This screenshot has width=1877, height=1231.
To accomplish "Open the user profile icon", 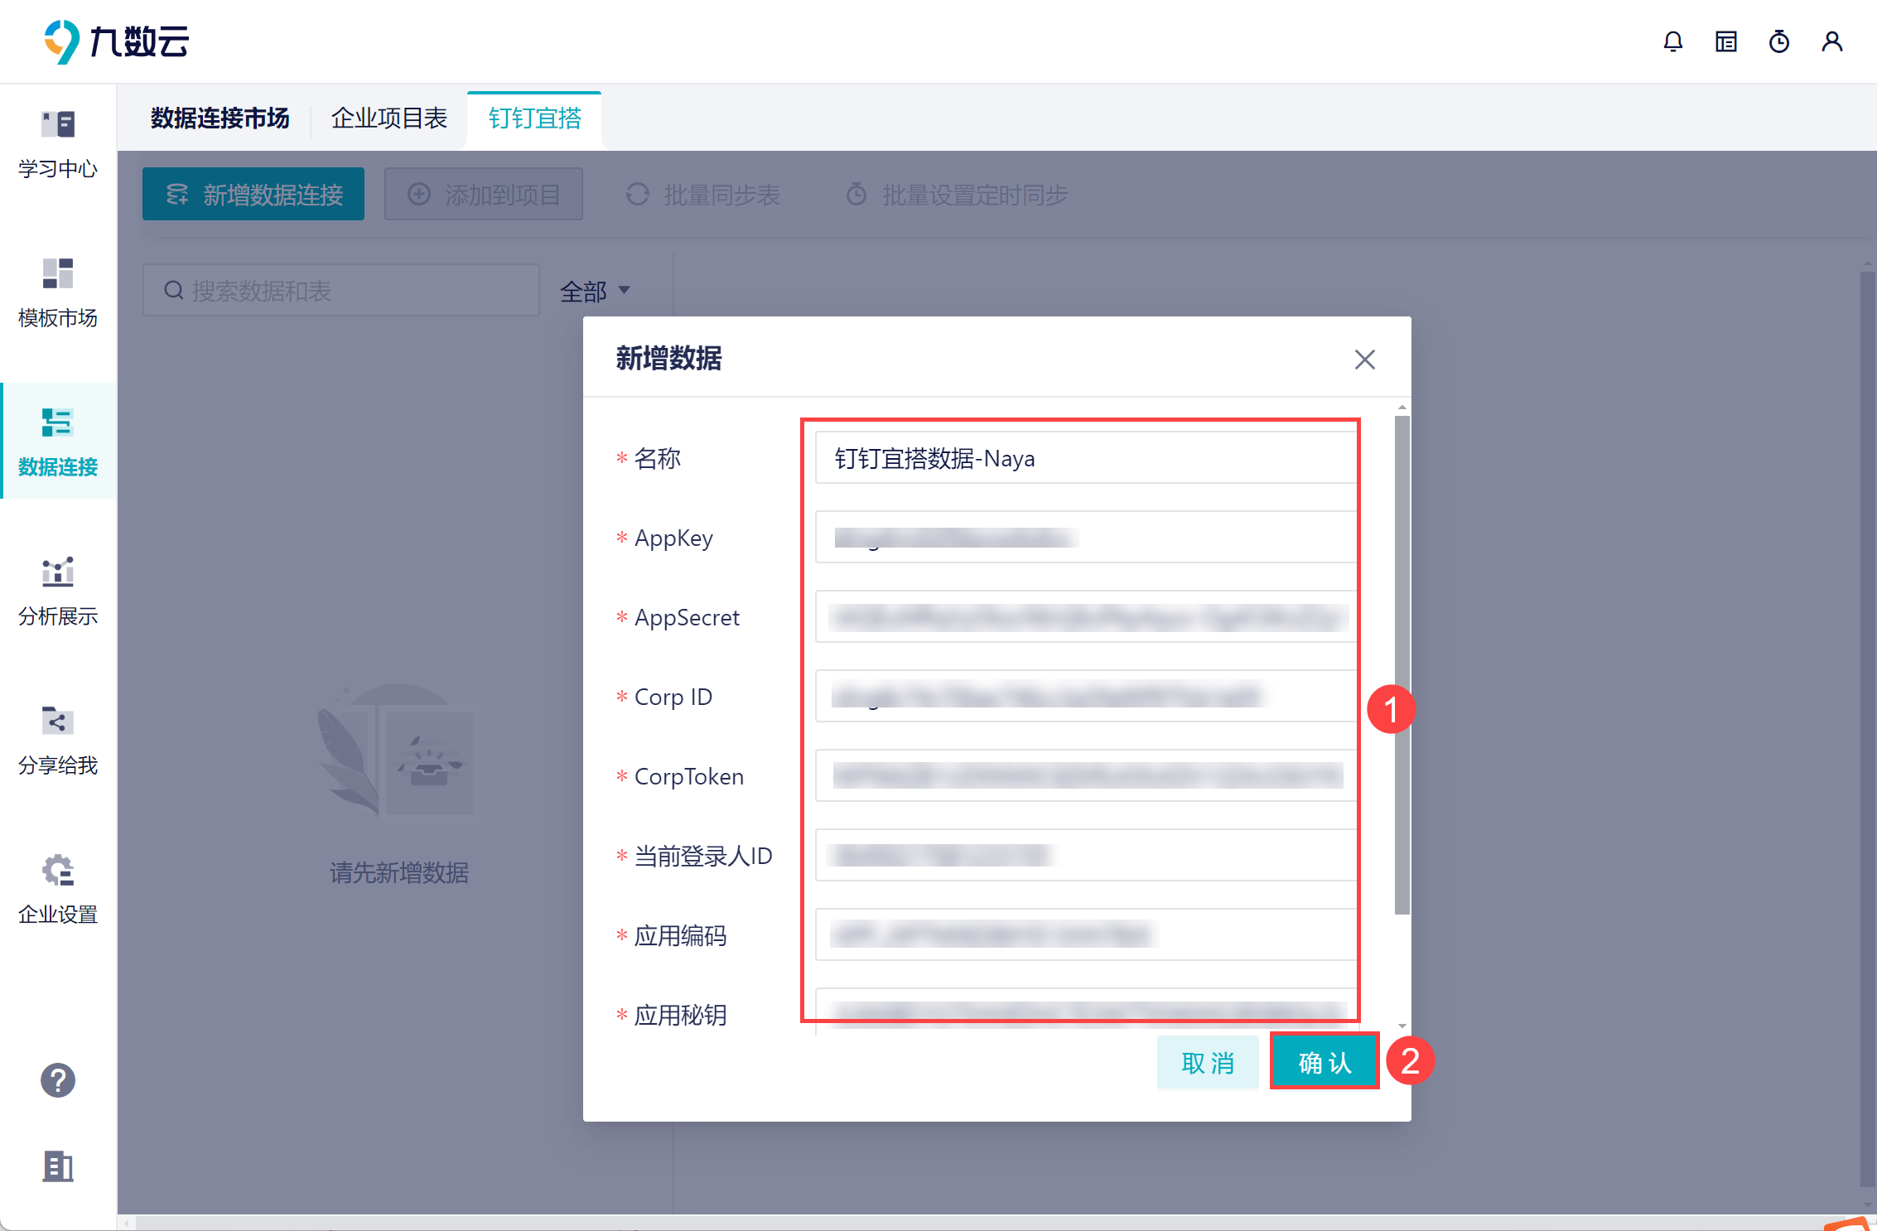I will click(1831, 41).
